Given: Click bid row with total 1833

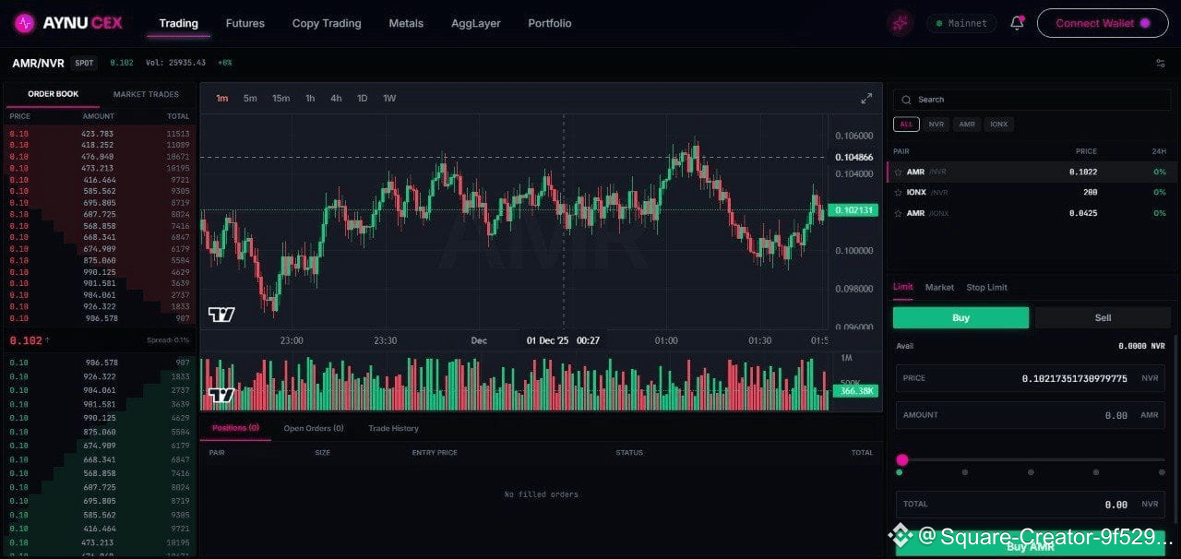Looking at the screenshot, I should click(100, 376).
